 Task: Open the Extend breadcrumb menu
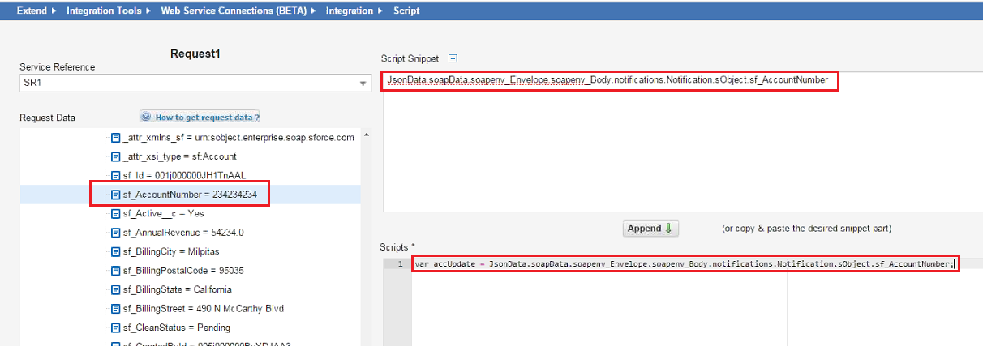click(37, 11)
